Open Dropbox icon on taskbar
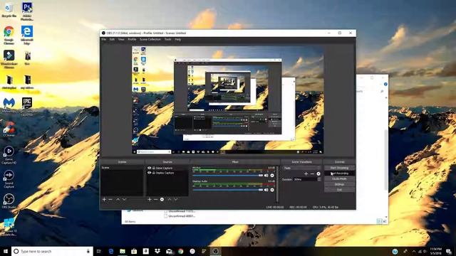The height and width of the screenshot is (256, 456). (157, 251)
